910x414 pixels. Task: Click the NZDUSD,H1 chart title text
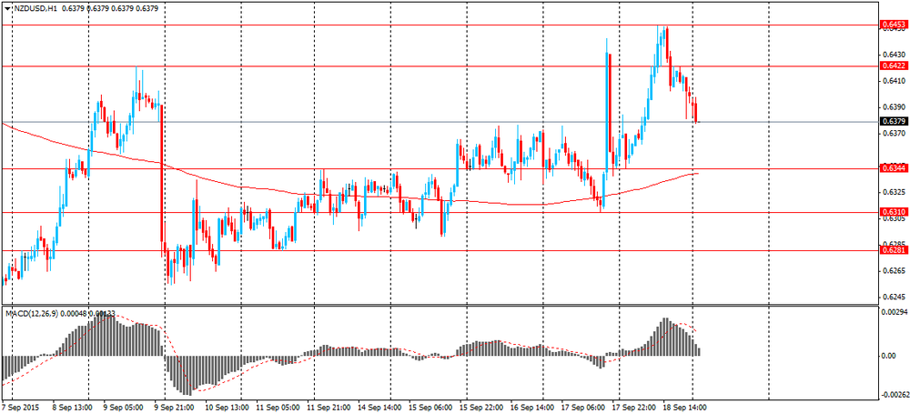pyautogui.click(x=35, y=9)
